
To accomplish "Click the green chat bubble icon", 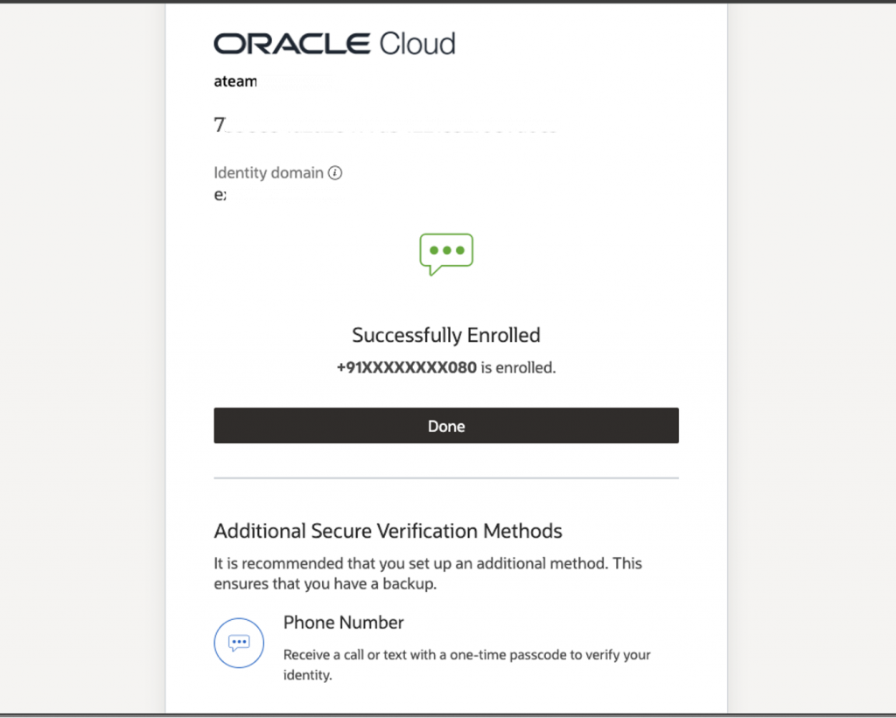I will tap(446, 254).
